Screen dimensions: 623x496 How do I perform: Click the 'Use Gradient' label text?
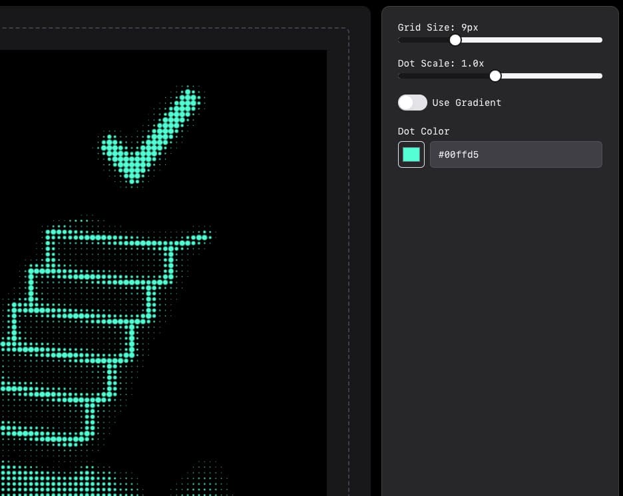(x=467, y=103)
